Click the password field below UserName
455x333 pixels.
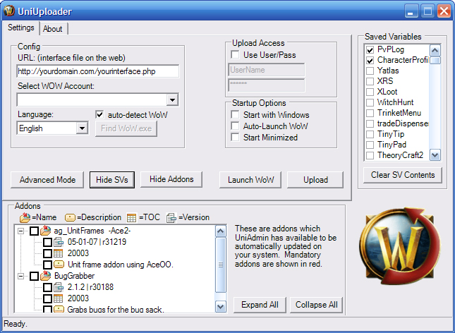[x=267, y=85]
